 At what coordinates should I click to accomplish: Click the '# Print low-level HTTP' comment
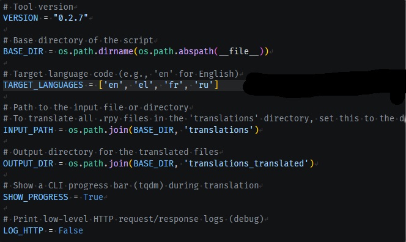[133, 219]
